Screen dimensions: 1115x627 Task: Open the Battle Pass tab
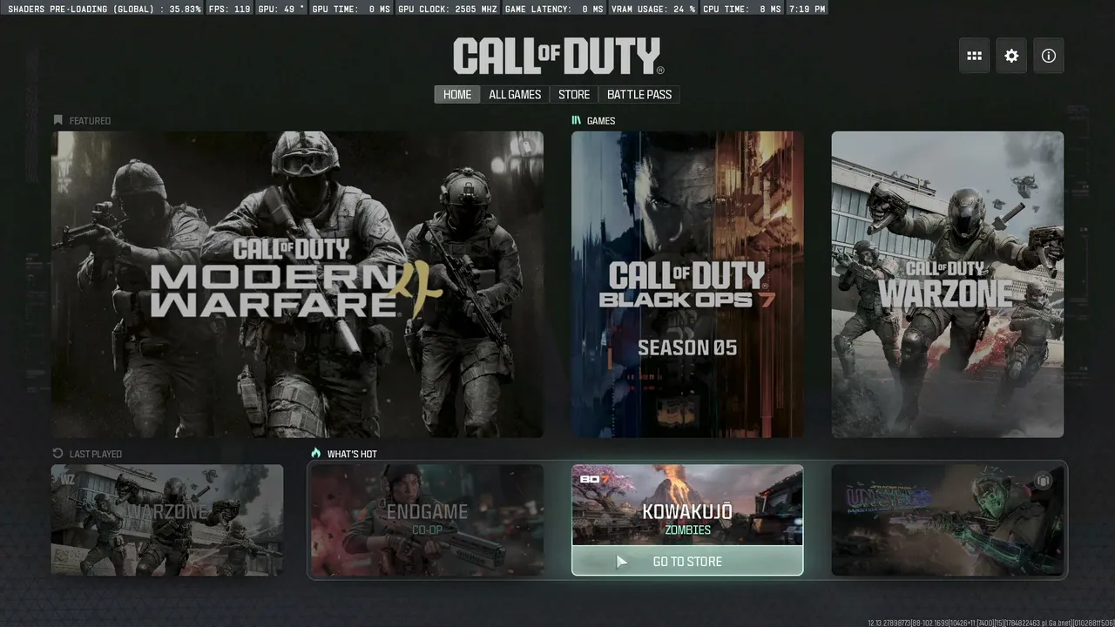(639, 95)
